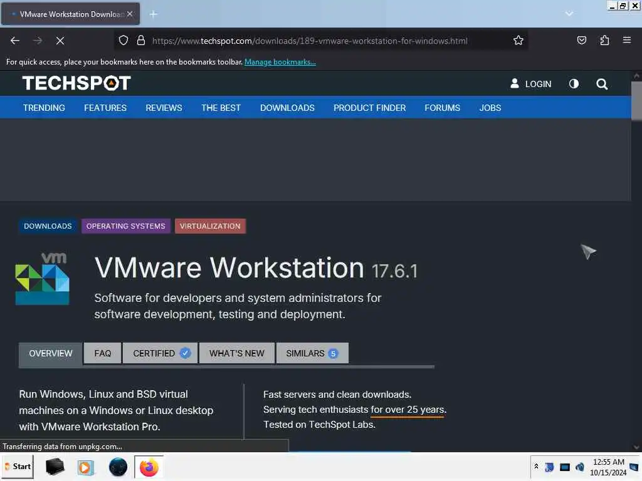Click the VMware Workstation logo image
The height and width of the screenshot is (481, 642).
(42, 279)
